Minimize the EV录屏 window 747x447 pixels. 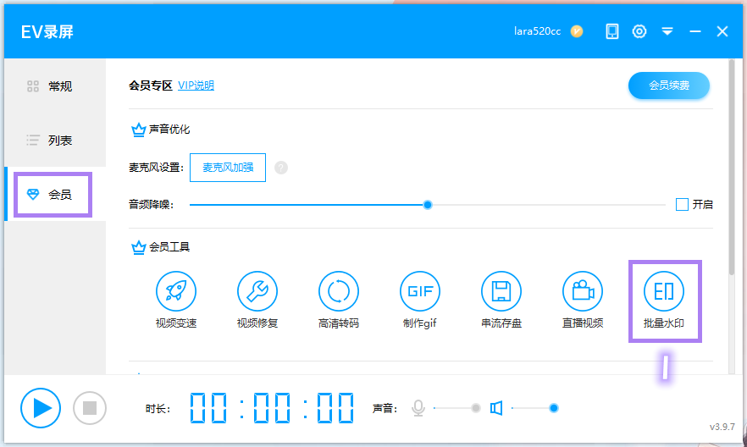tap(695, 31)
